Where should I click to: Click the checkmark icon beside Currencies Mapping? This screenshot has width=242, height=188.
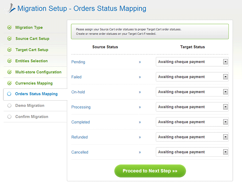pyautogui.click(x=9, y=83)
